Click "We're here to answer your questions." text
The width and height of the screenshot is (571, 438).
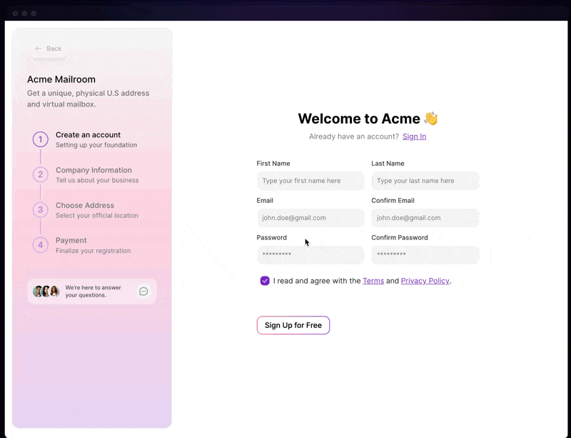tap(94, 292)
